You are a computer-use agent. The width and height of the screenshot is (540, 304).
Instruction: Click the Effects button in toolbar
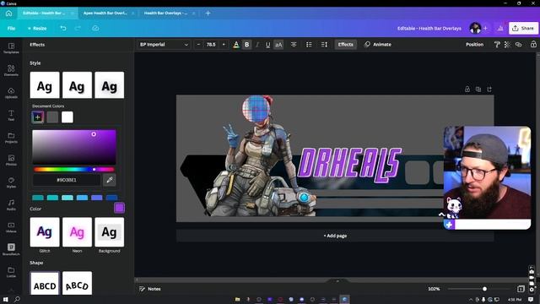345,45
